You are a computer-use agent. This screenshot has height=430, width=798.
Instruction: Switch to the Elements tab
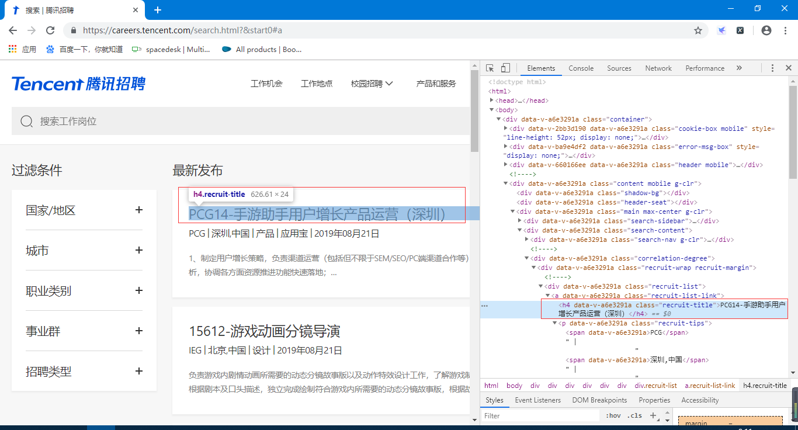coord(541,68)
